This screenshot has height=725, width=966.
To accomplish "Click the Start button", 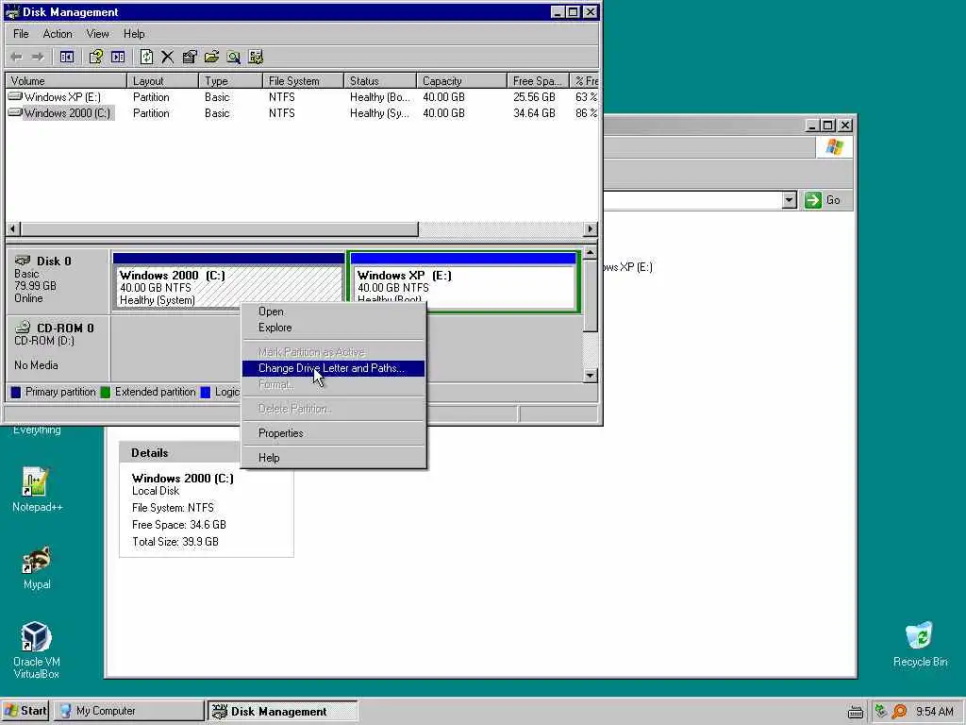I will coord(25,711).
